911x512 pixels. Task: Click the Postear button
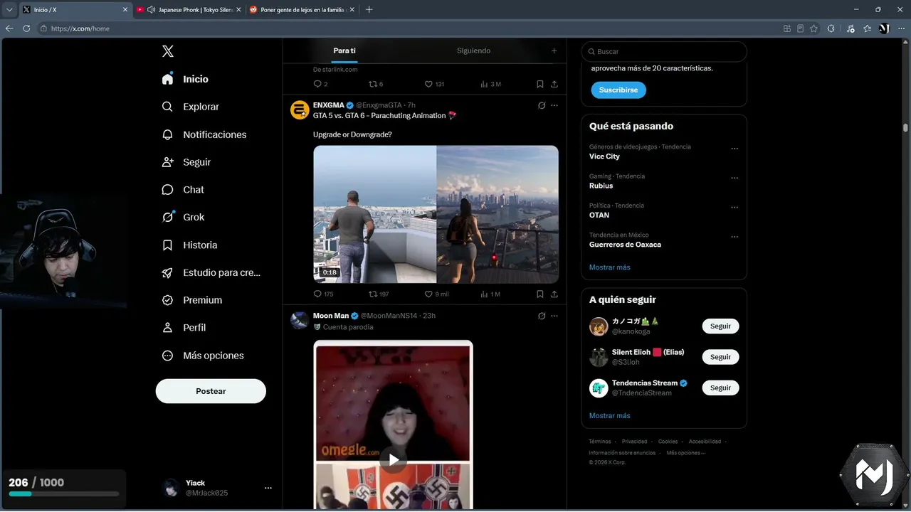[211, 391]
